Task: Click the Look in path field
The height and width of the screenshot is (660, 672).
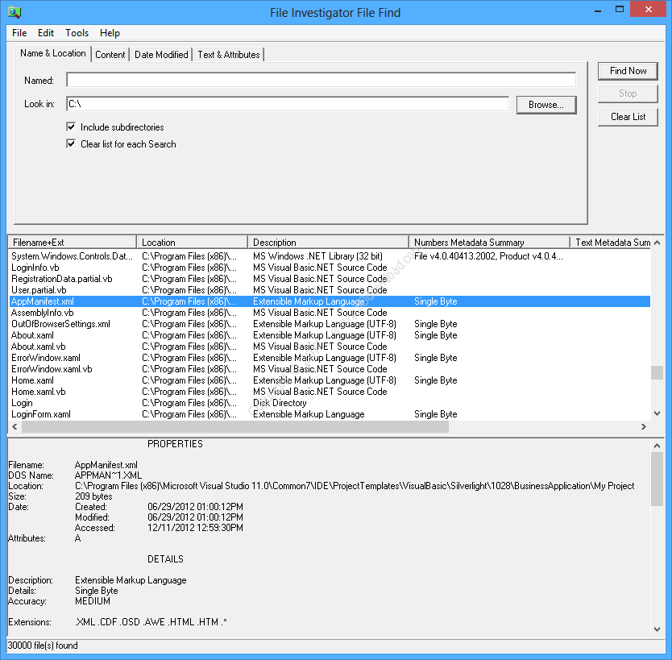Action: point(287,104)
